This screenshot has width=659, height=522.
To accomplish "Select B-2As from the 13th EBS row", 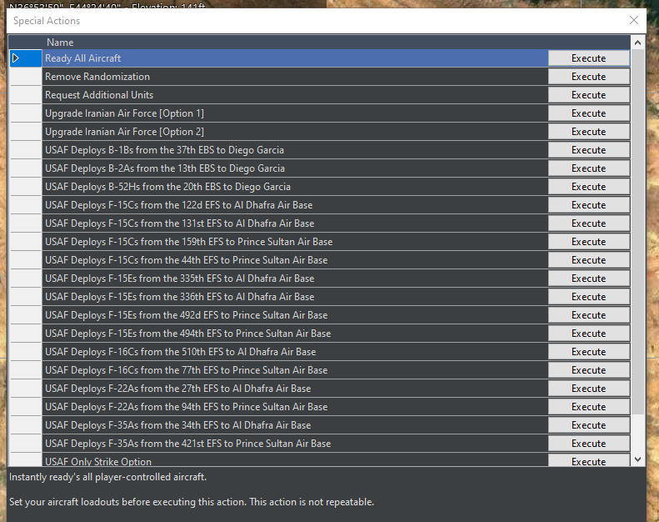I will tap(295, 168).
